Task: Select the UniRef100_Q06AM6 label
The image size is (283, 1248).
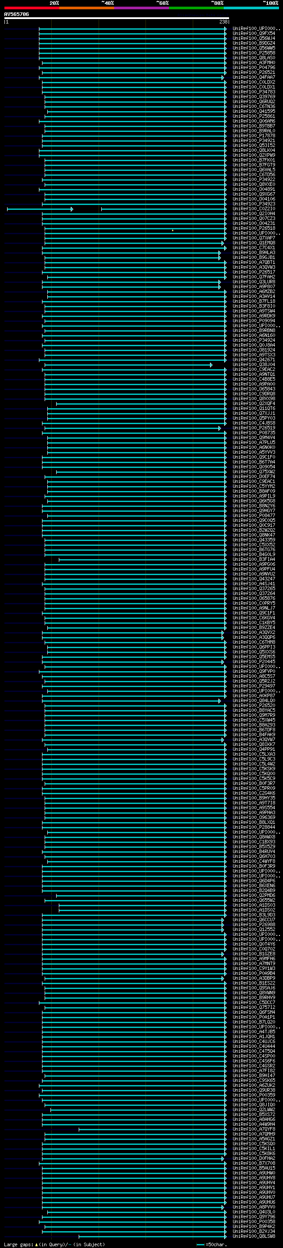Action: tap(253, 121)
